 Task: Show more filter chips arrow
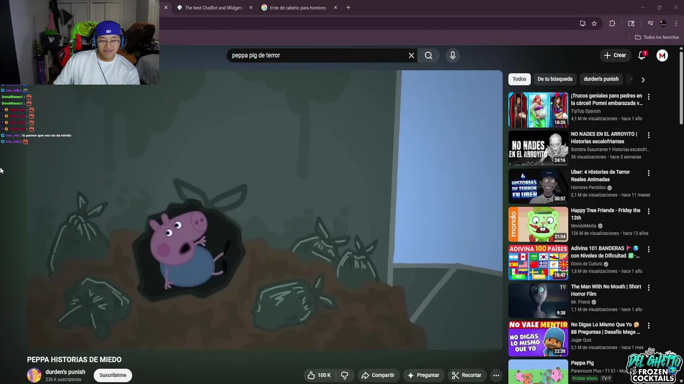tap(643, 79)
